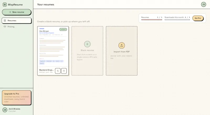Click the Downloads this month progress bar

[177, 20]
